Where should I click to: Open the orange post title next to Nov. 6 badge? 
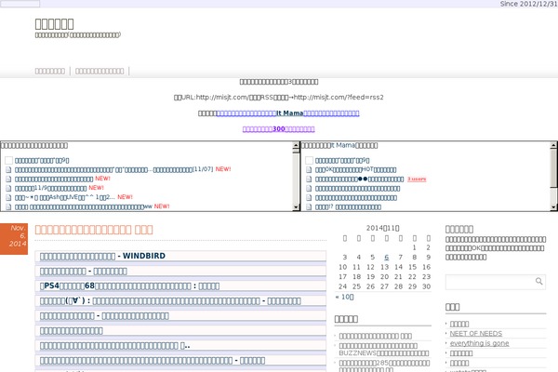(94, 230)
